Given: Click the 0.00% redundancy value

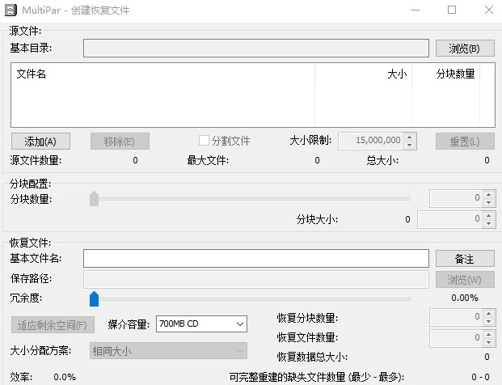Looking at the screenshot, I should (x=465, y=298).
